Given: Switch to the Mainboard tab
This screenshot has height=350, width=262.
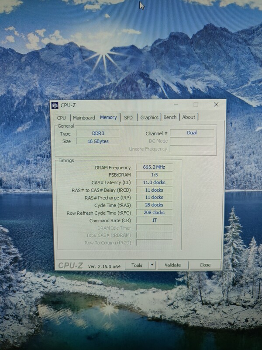Looking at the screenshot, I should click(x=84, y=118).
